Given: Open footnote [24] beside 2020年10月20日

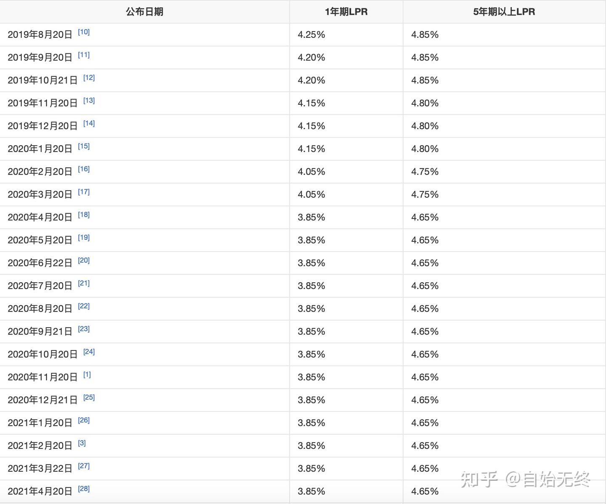Looking at the screenshot, I should (x=89, y=352).
